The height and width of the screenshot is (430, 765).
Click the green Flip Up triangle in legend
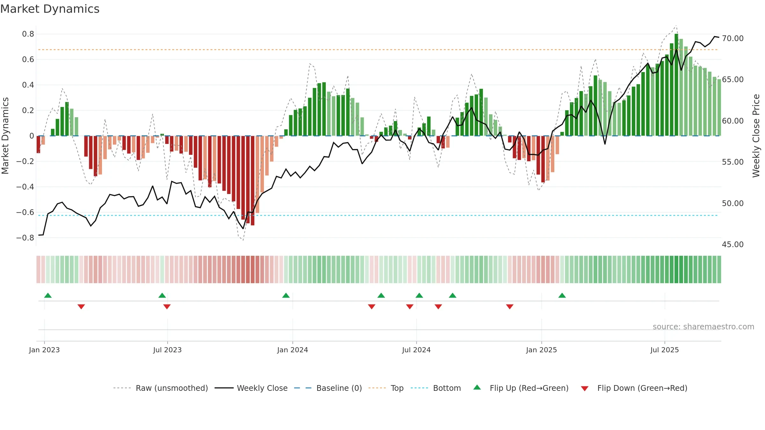pyautogui.click(x=477, y=387)
